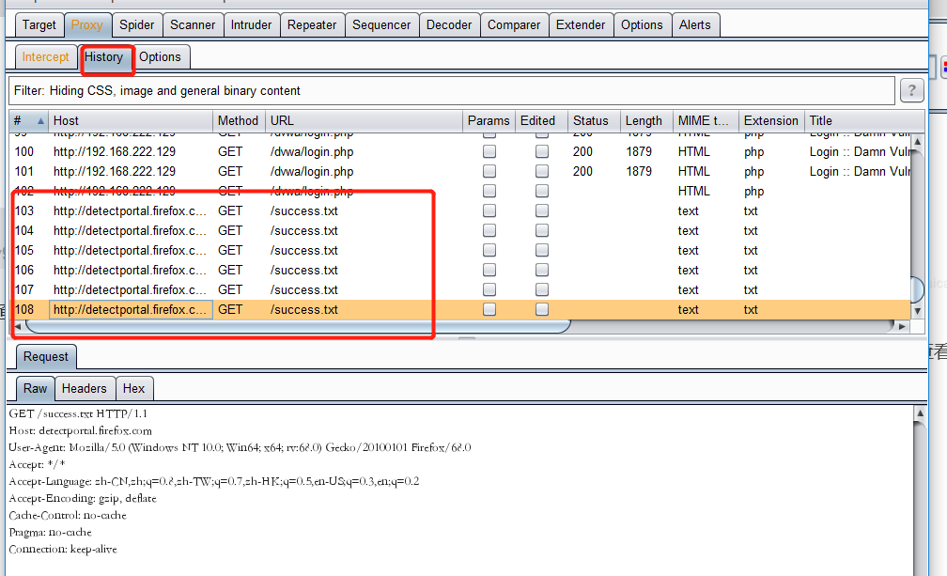Screen dimensions: 947x576
Task: Open the Spider tab
Action: tap(136, 25)
